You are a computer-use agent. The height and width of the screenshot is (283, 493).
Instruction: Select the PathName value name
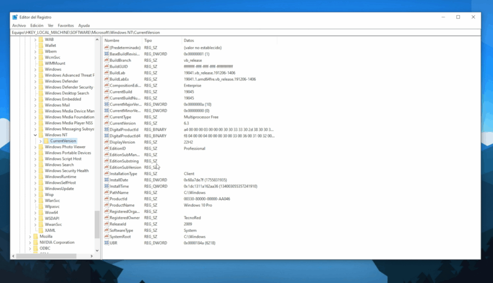[119, 192]
